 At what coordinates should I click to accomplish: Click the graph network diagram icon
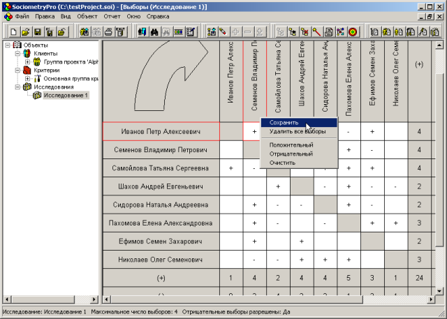coord(340,31)
